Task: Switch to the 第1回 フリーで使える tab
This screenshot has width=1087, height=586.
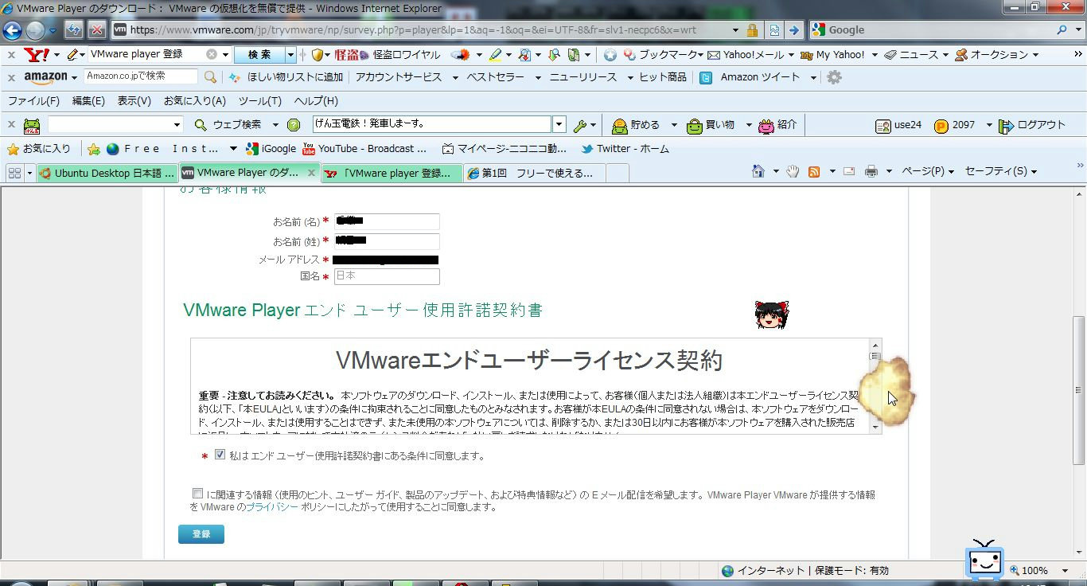Action: coord(535,173)
